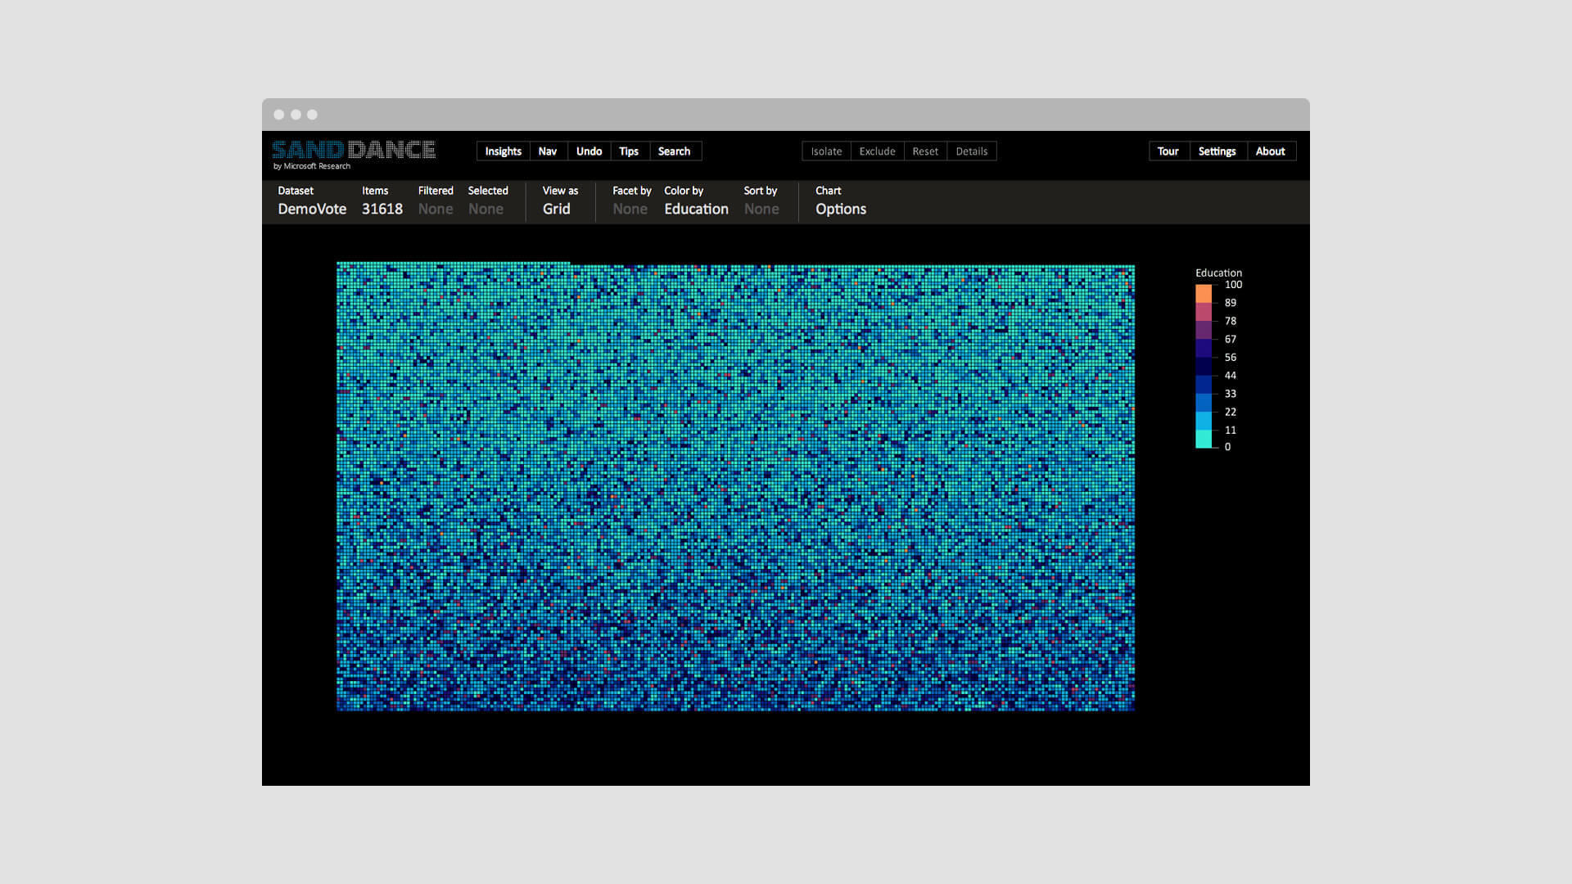The width and height of the screenshot is (1572, 884).
Task: Click the legend swatch labeled 89
Action: (x=1204, y=312)
